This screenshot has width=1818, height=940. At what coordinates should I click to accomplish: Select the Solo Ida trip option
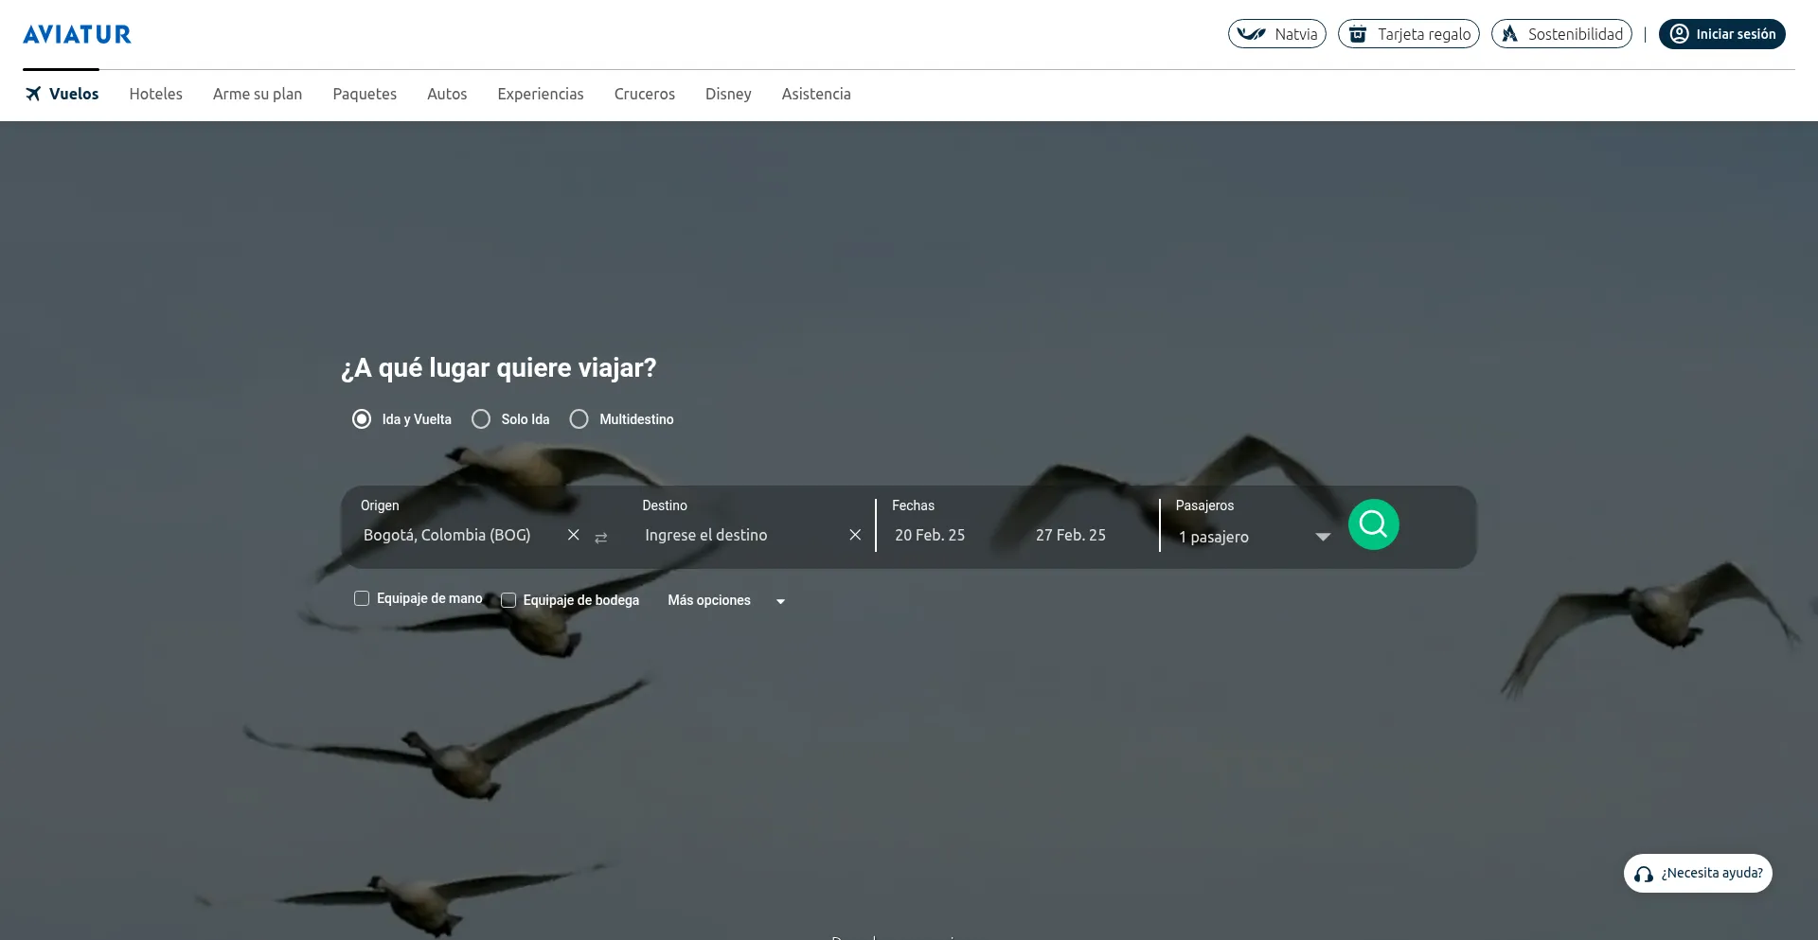click(481, 418)
